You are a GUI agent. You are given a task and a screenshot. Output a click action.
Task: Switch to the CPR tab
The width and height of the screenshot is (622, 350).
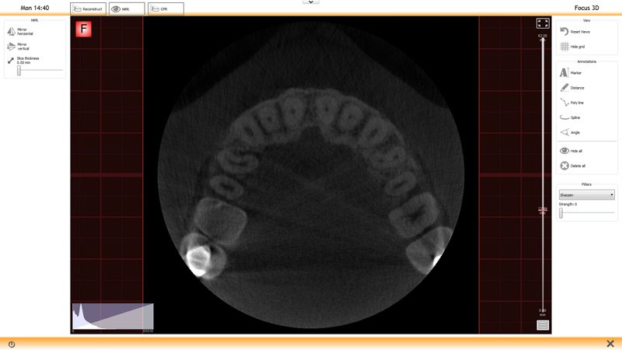click(x=166, y=9)
